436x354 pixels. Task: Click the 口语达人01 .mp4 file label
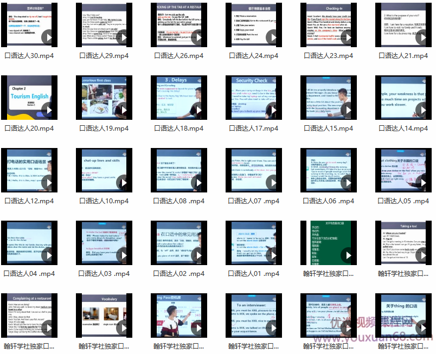pos(253,274)
